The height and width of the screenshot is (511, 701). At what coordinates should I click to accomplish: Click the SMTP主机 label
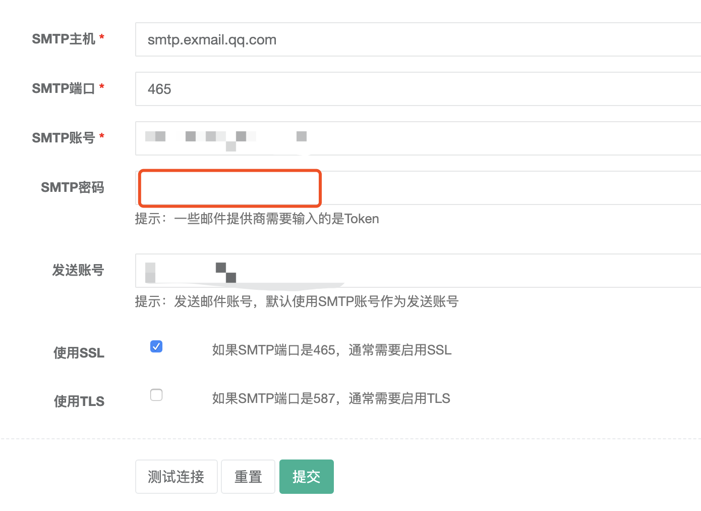(64, 39)
